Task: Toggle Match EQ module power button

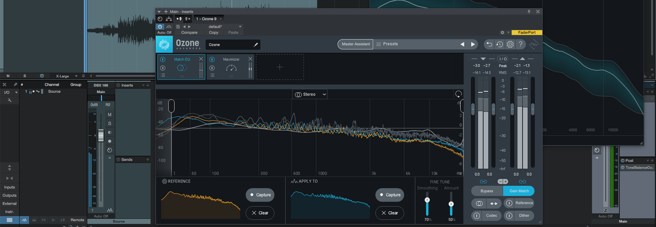Action: [163, 59]
